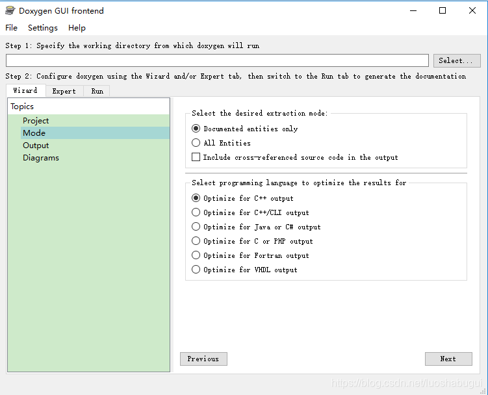Viewport: 488px width, 395px height.
Task: Switch to the Run tab
Action: click(97, 91)
